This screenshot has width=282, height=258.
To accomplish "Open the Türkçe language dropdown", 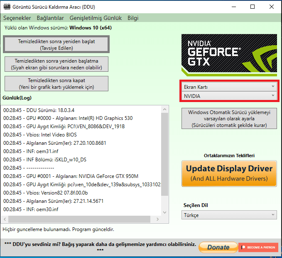I will tap(229, 215).
